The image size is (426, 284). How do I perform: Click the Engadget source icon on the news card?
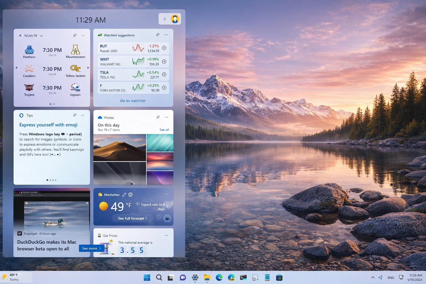point(20,234)
